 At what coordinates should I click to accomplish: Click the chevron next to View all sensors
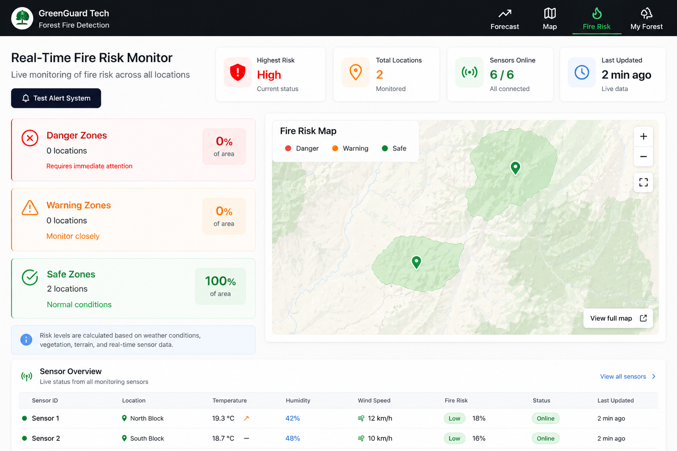654,377
